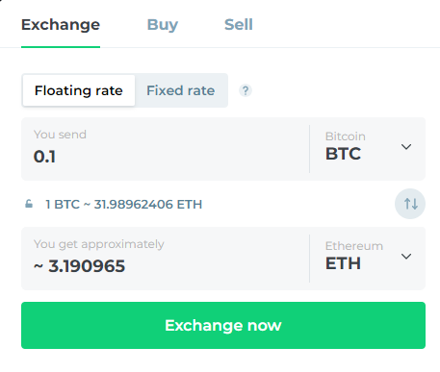The height and width of the screenshot is (372, 440).
Task: Expand the Bitcoin currency chevron
Action: click(406, 147)
